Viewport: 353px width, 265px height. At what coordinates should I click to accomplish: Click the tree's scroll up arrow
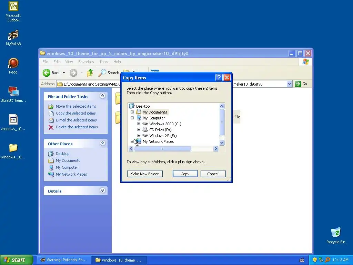[222, 106]
